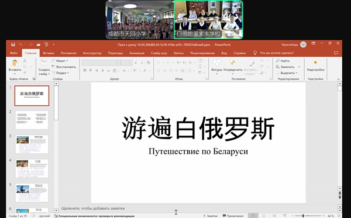Screen dimensions: 351x218
Task: Click the lightbulb 'Что вы хотите сделать' icon
Action: tap(254, 53)
